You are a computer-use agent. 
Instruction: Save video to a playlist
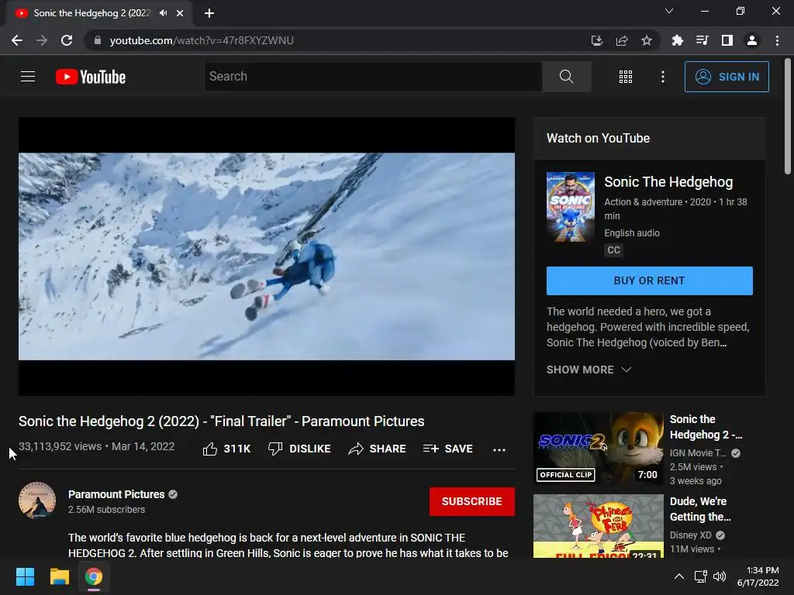[447, 449]
